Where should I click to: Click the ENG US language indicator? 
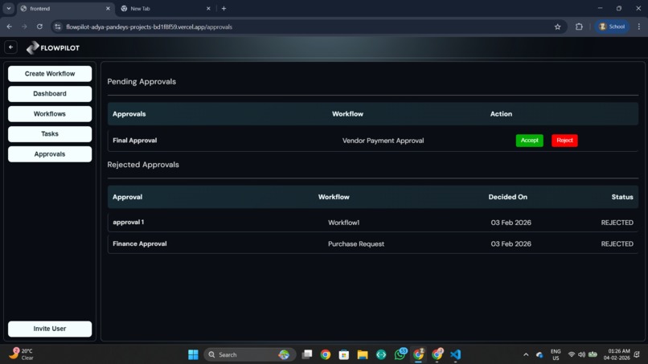[x=556, y=354]
